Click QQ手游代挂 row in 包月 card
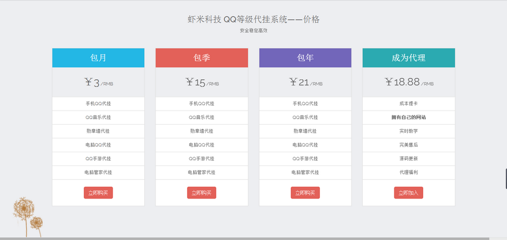507x240 pixels. [x=98, y=159]
